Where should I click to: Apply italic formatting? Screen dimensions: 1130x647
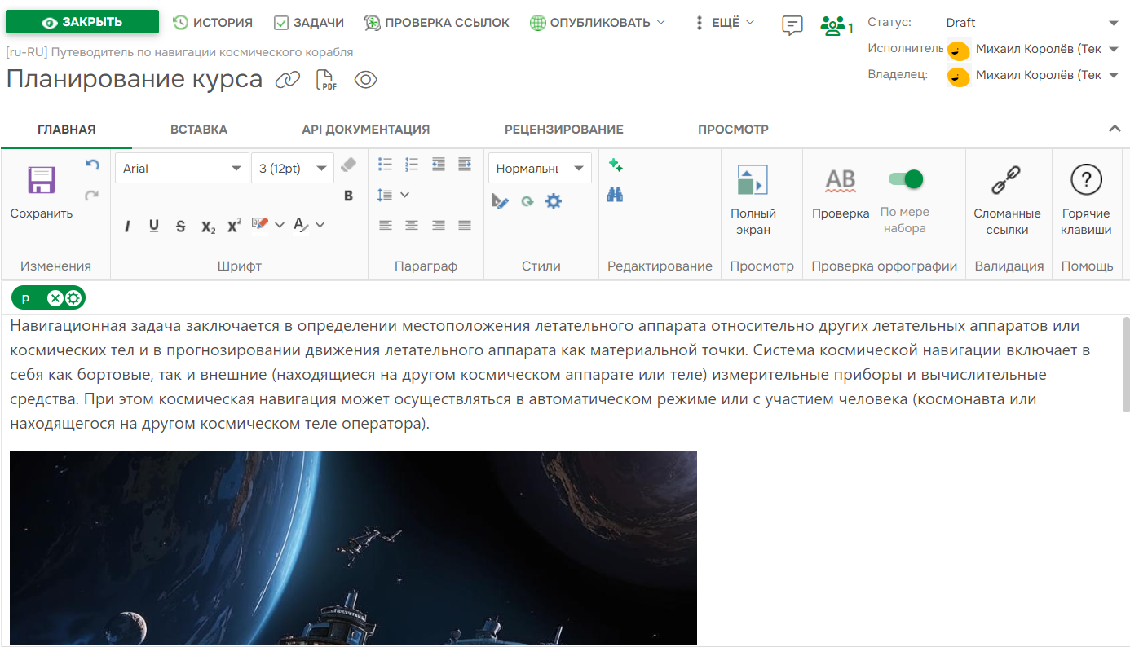pos(127,226)
